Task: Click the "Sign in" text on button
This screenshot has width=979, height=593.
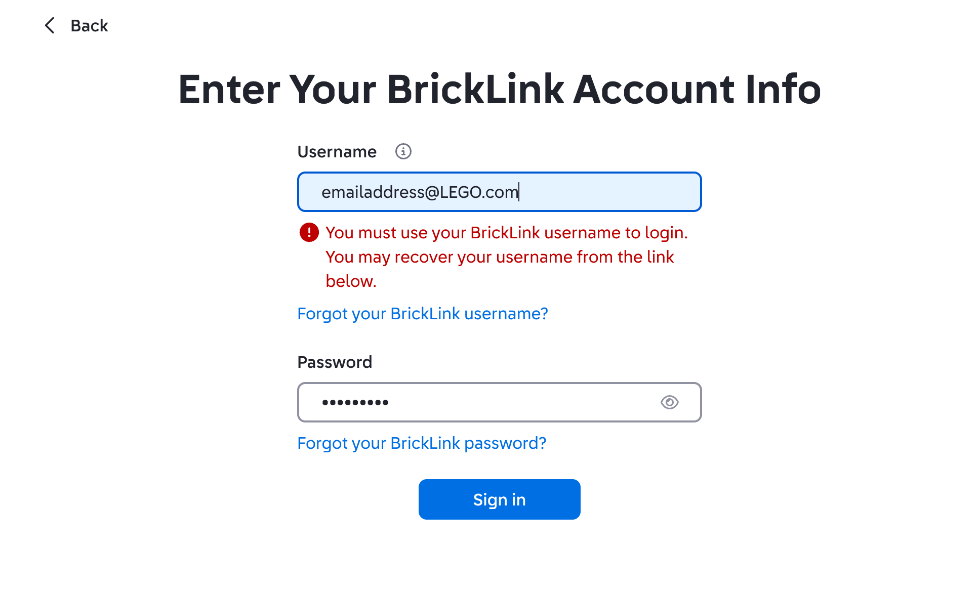Action: [499, 500]
